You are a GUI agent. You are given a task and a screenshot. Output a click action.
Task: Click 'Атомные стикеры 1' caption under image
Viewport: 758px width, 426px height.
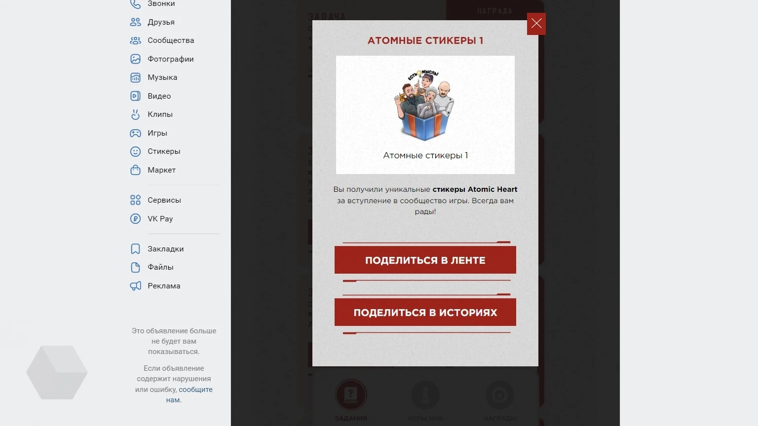tap(425, 155)
